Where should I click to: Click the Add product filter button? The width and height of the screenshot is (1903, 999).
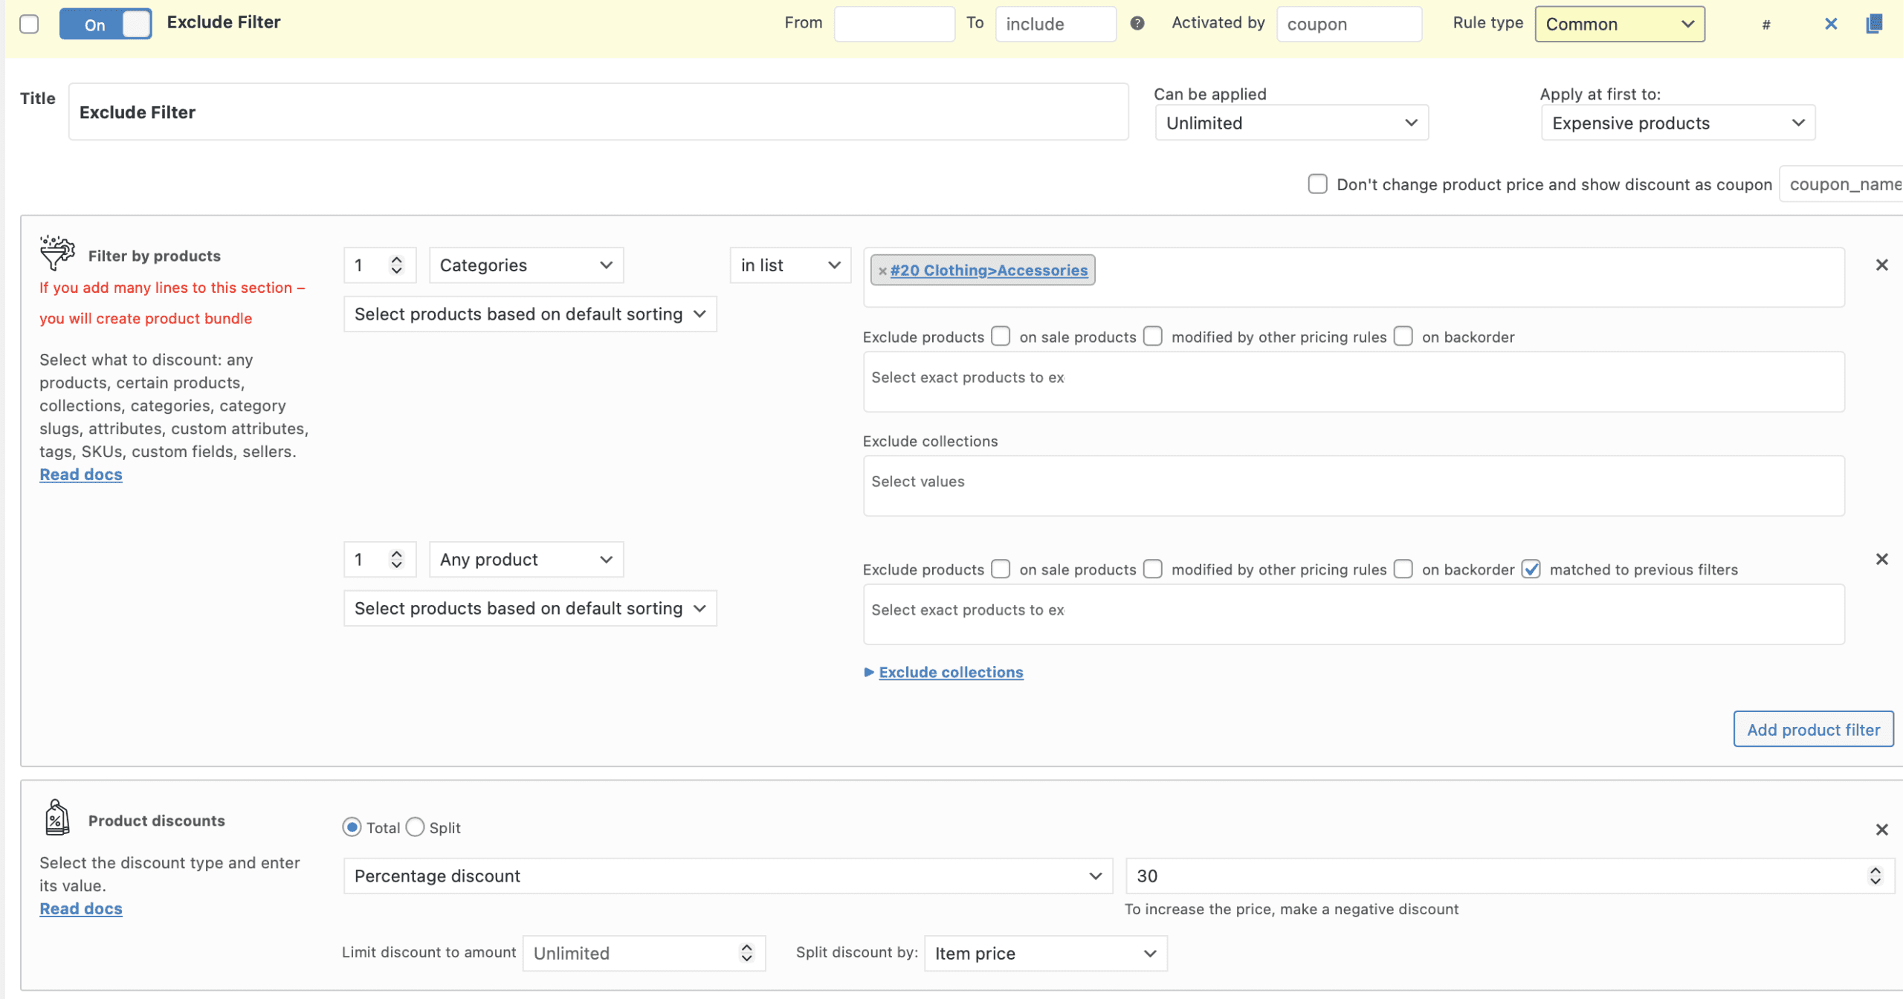point(1813,729)
